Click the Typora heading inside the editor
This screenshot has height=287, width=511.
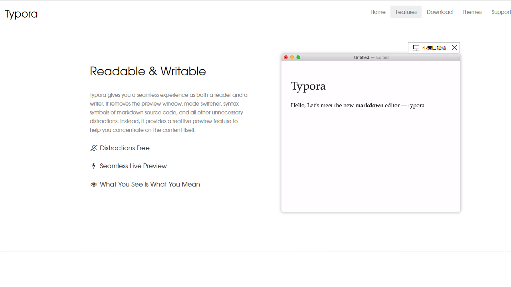(308, 86)
